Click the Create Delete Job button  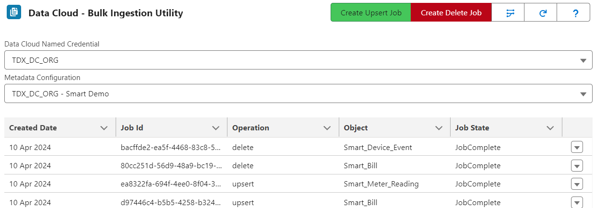(451, 12)
